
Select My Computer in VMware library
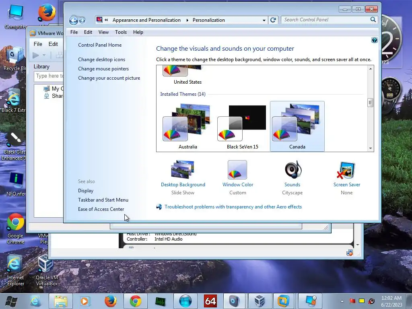coord(54,89)
